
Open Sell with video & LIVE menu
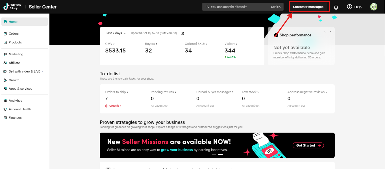[x=25, y=71]
